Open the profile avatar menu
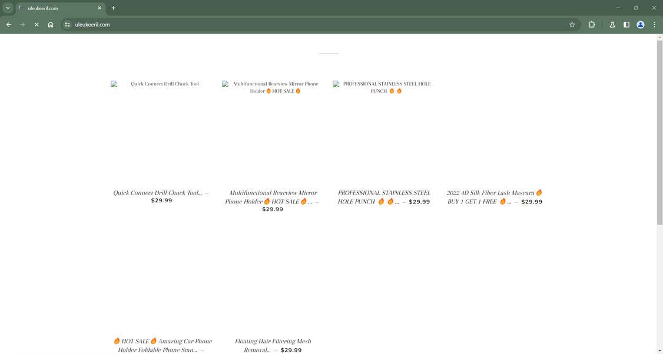 coord(640,25)
